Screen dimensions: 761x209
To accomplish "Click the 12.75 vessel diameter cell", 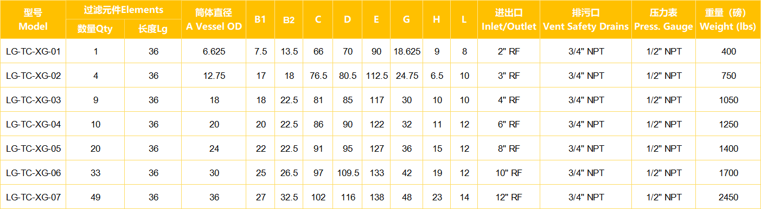I will [x=214, y=76].
